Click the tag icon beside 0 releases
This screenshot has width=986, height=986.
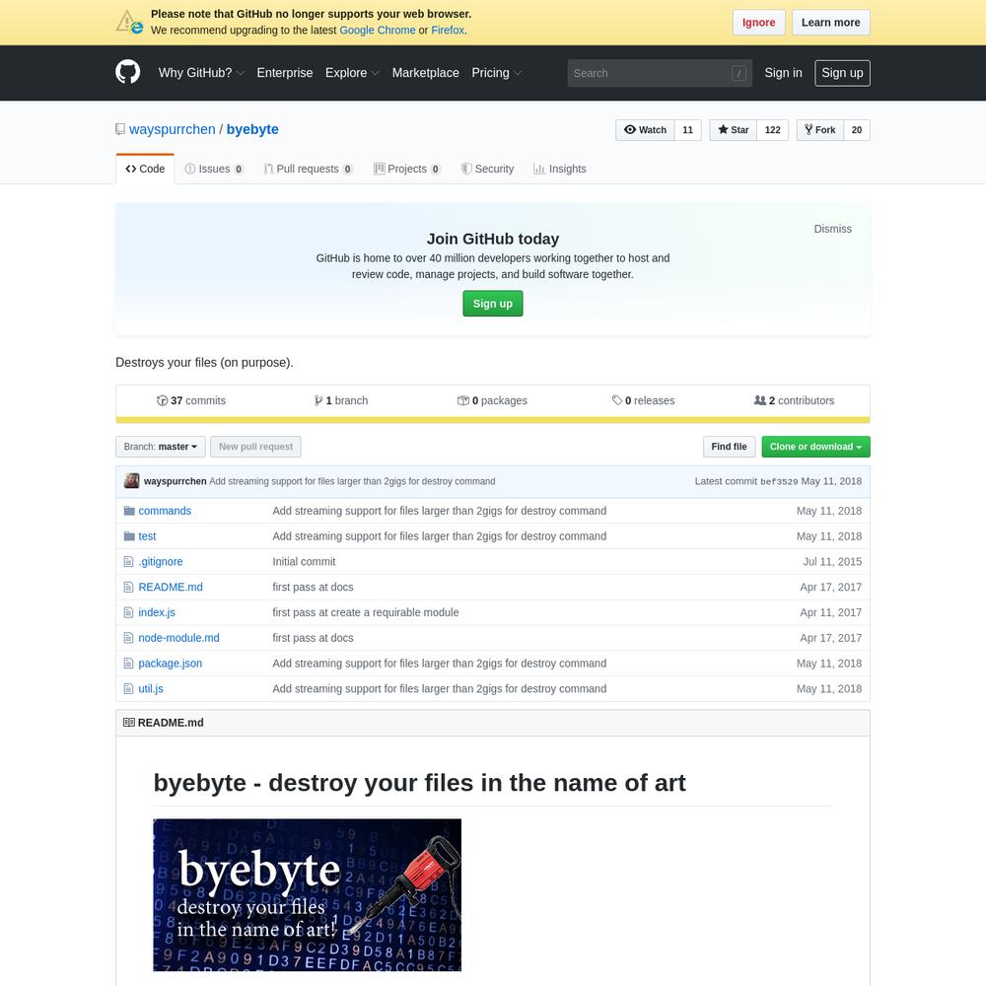(617, 400)
